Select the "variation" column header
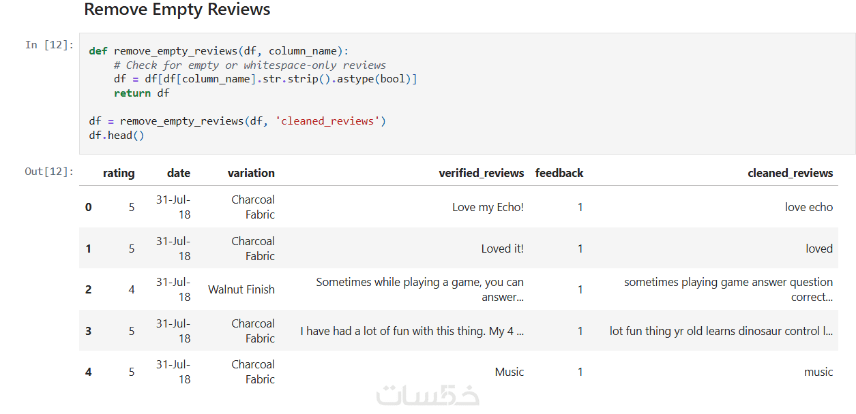Screen dimensions: 856x414 click(x=251, y=173)
